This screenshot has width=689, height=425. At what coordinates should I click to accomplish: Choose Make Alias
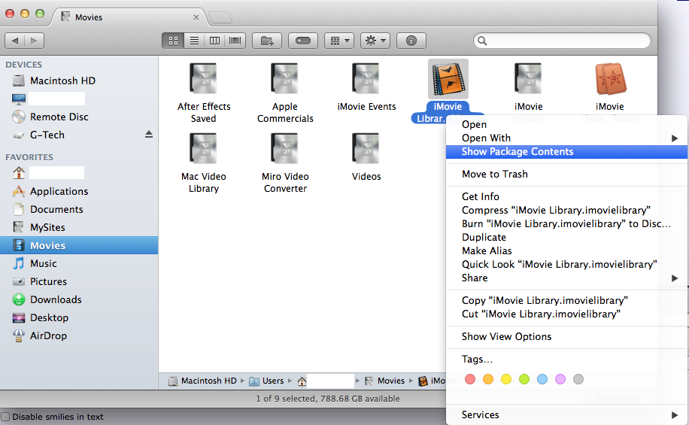[x=566, y=251]
